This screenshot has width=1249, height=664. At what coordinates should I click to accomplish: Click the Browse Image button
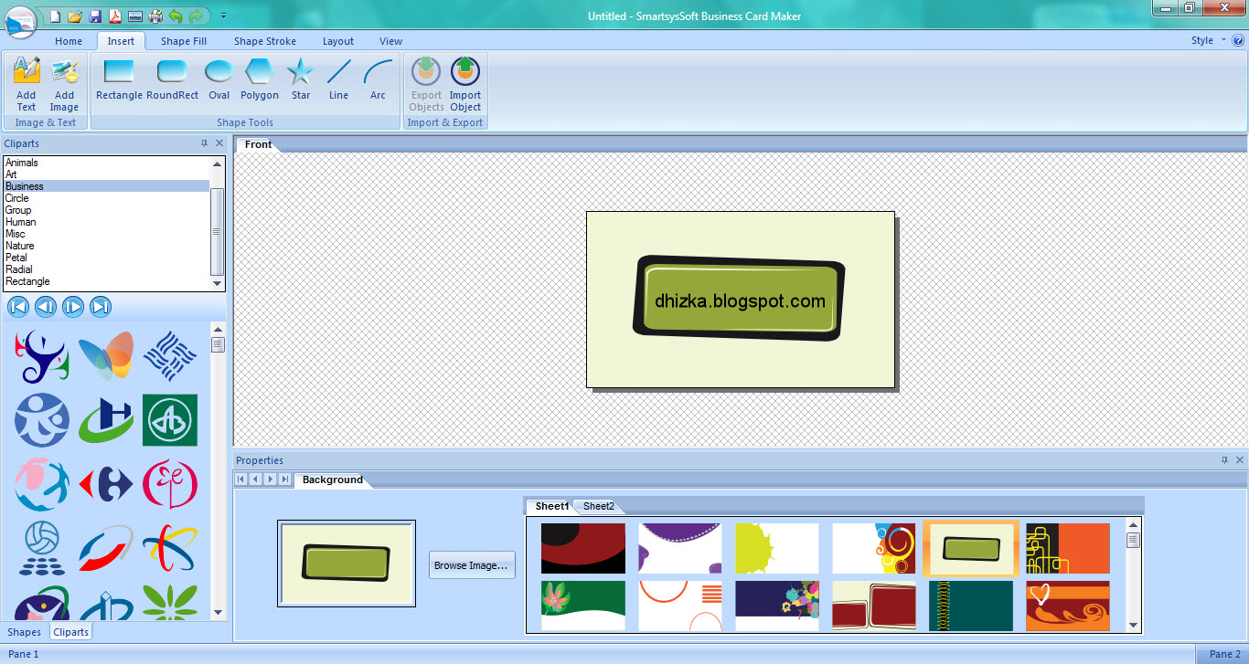471,565
